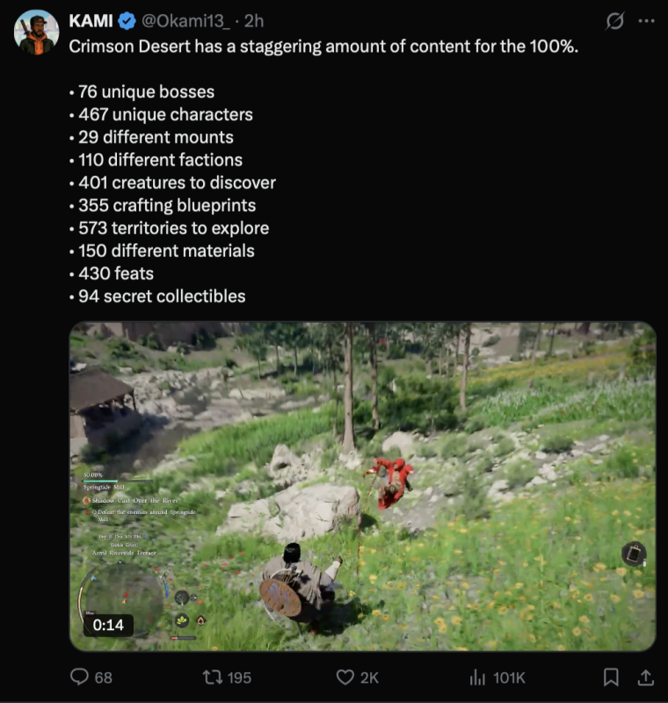Click the blue verified badge beside KAMI
The width and height of the screenshot is (668, 703).
(x=127, y=21)
